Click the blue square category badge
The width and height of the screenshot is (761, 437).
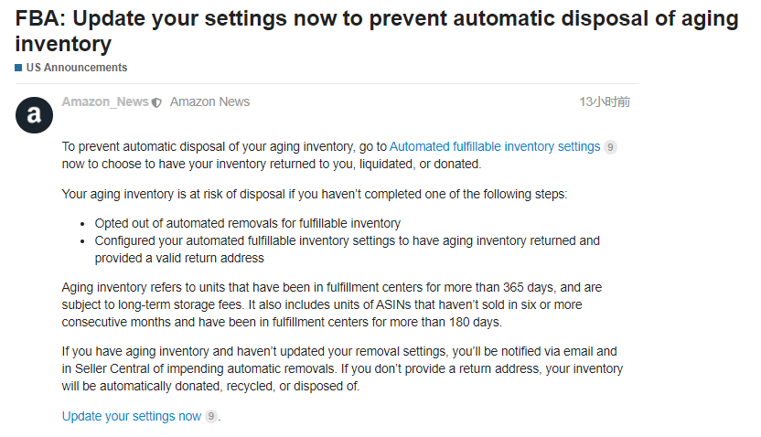point(18,68)
